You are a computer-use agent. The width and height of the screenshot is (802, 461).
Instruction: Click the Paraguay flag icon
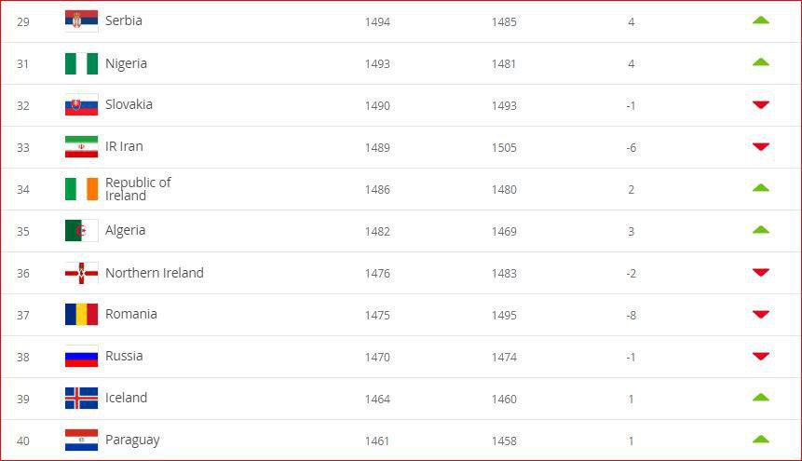(81, 440)
